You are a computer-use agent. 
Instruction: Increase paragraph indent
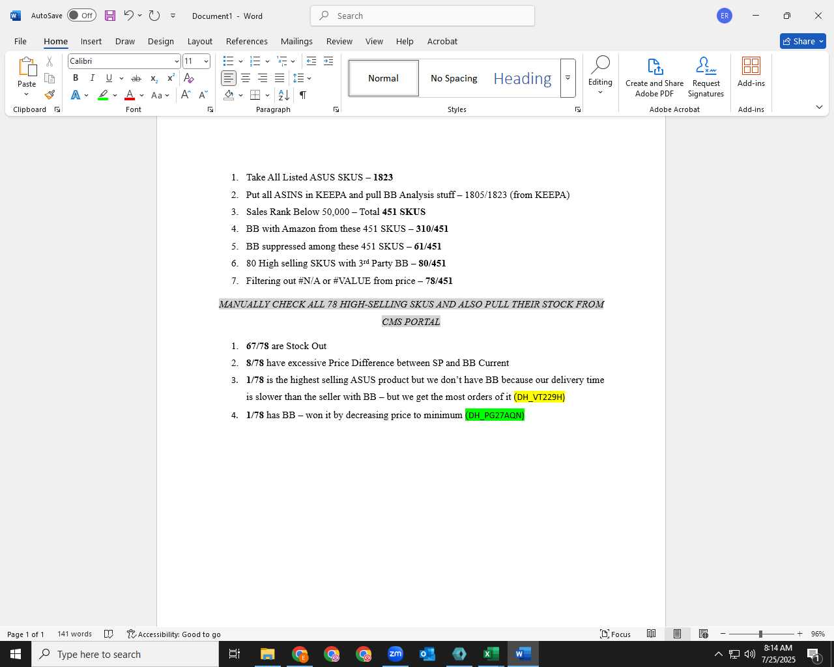point(328,61)
